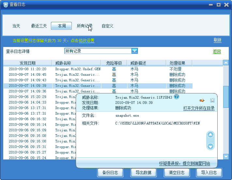Viewport: 232px width, 180px height.
Task: Open the 所有记录 filter dropdown
Action: (134, 51)
